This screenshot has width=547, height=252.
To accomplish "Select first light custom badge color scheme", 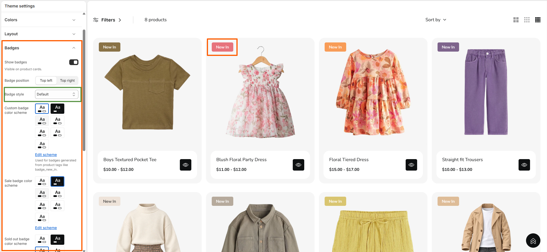I will (42, 109).
